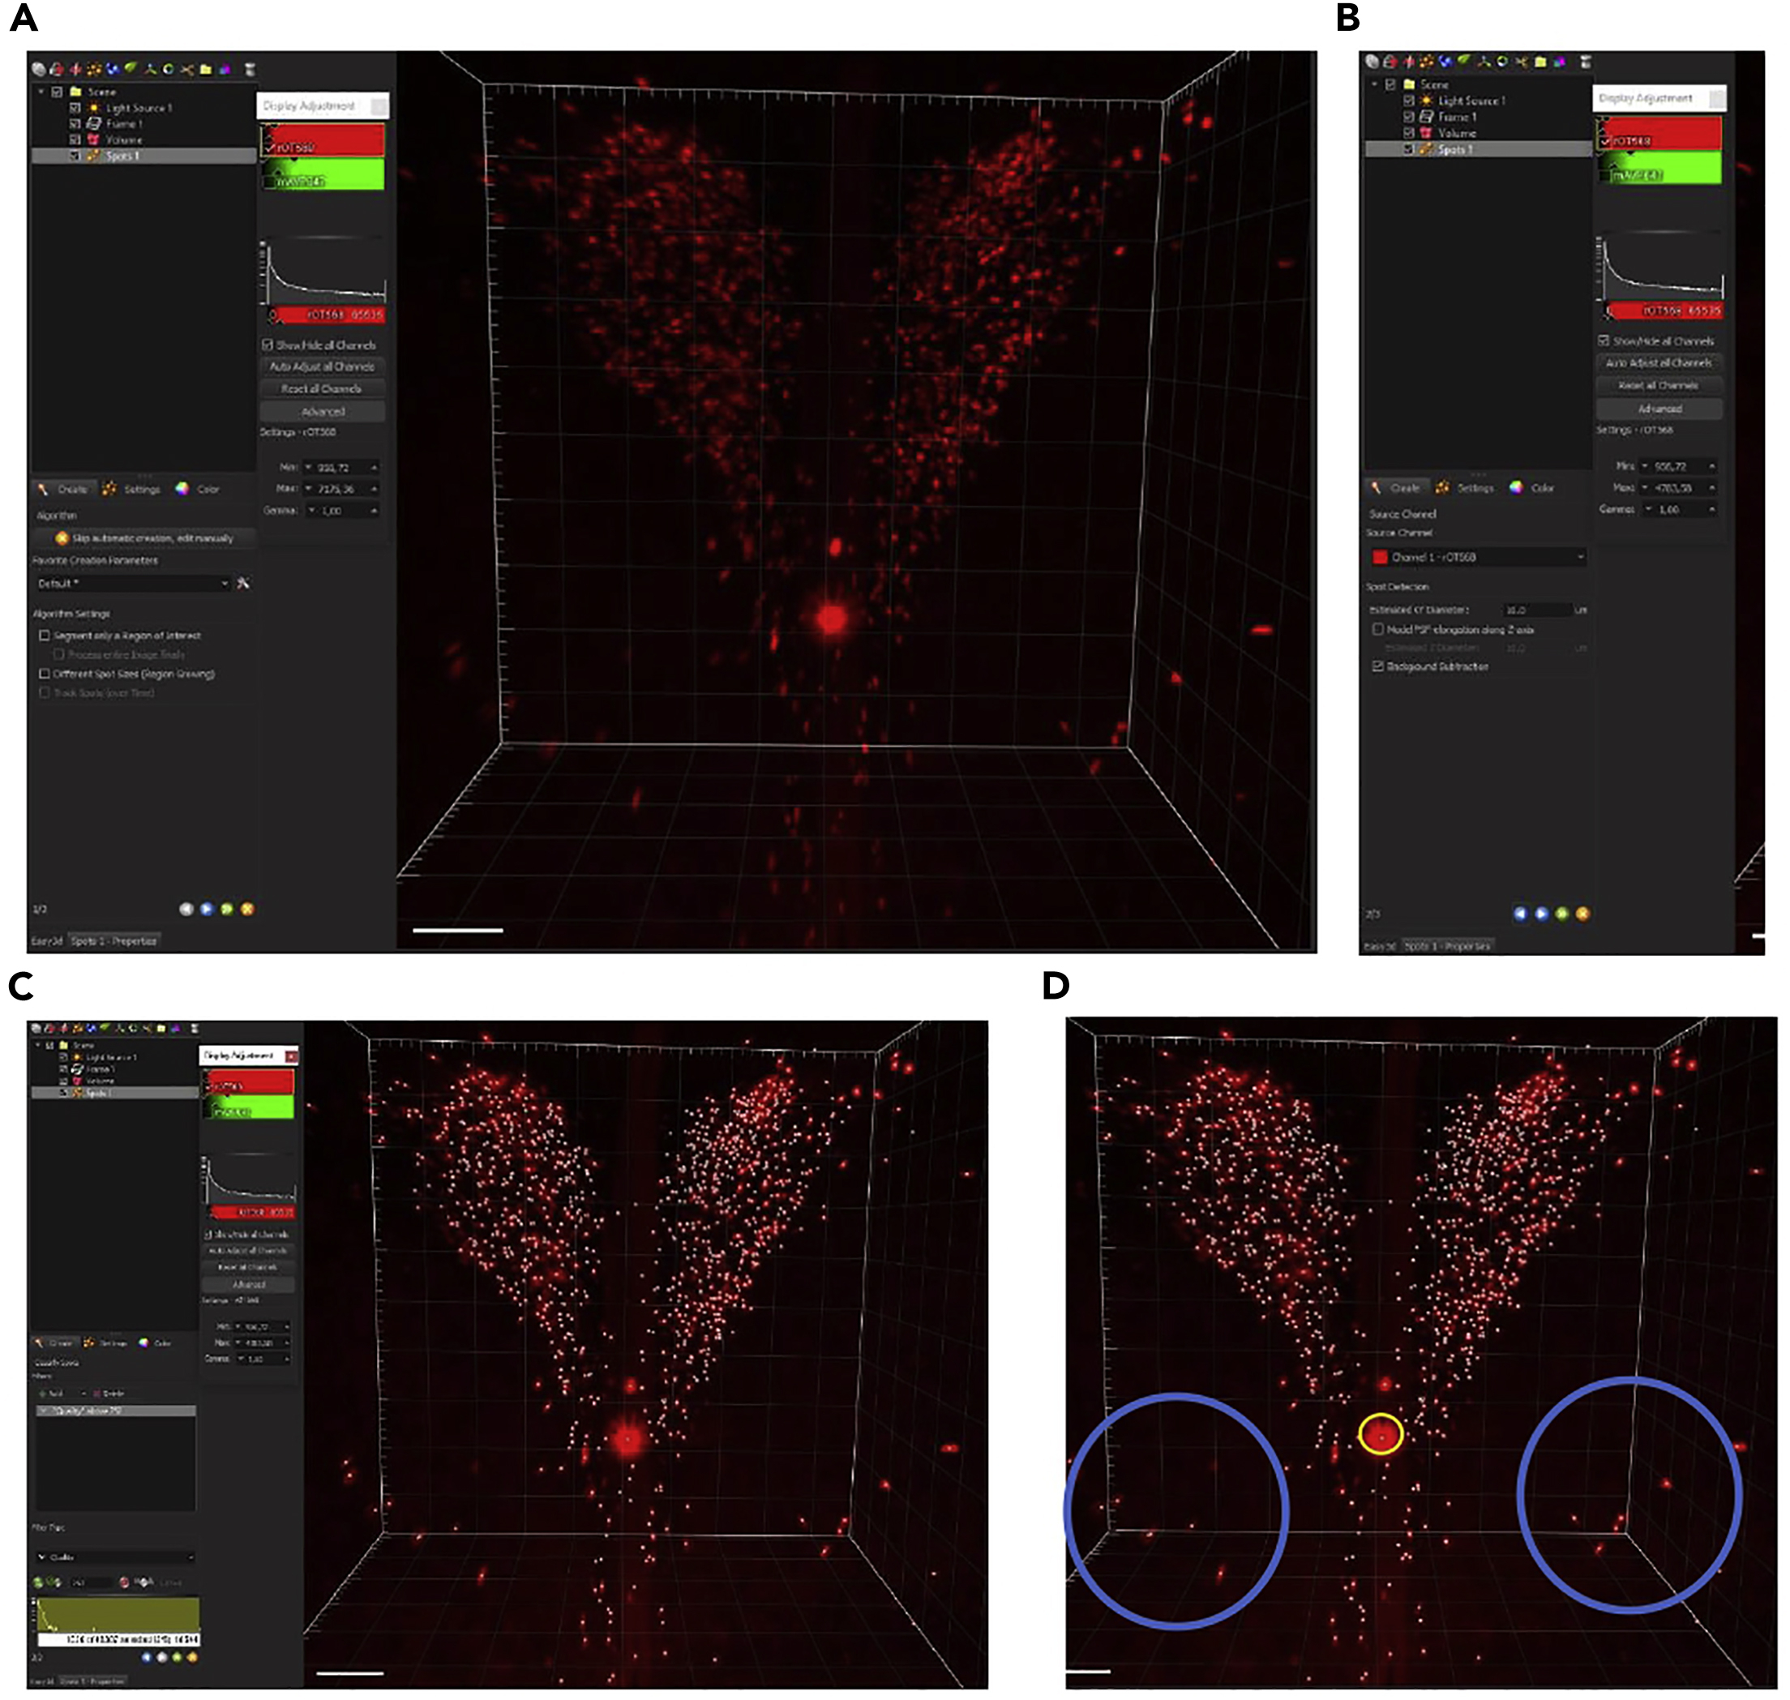Collapse the Scene tree expander arrow
The image size is (1790, 1700).
click(41, 92)
